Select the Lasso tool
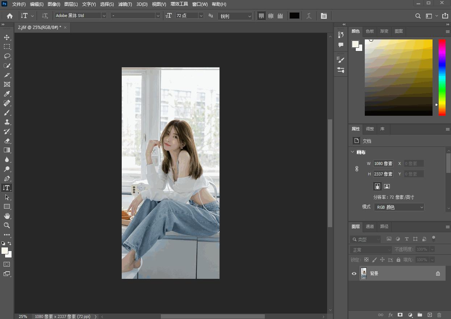The image size is (451, 319). (x=7, y=56)
